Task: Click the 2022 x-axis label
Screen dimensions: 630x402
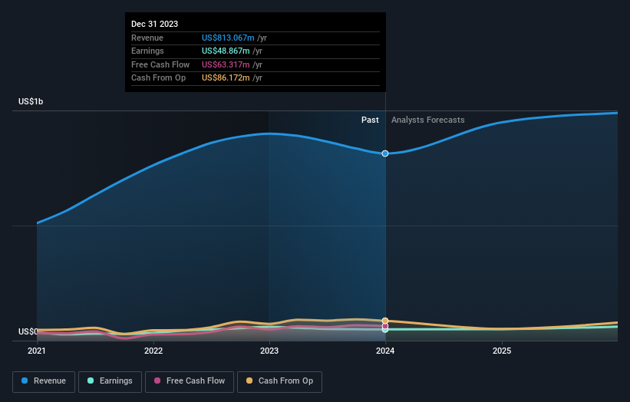Action: [x=153, y=351]
